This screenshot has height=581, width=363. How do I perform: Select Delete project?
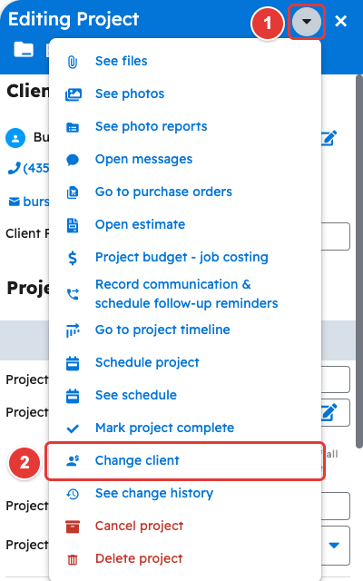click(139, 558)
